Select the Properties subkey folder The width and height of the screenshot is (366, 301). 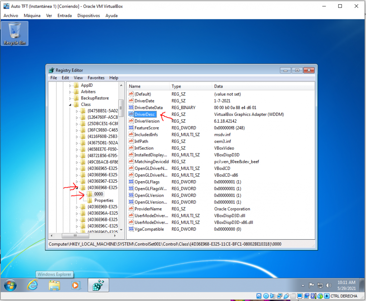click(104, 201)
